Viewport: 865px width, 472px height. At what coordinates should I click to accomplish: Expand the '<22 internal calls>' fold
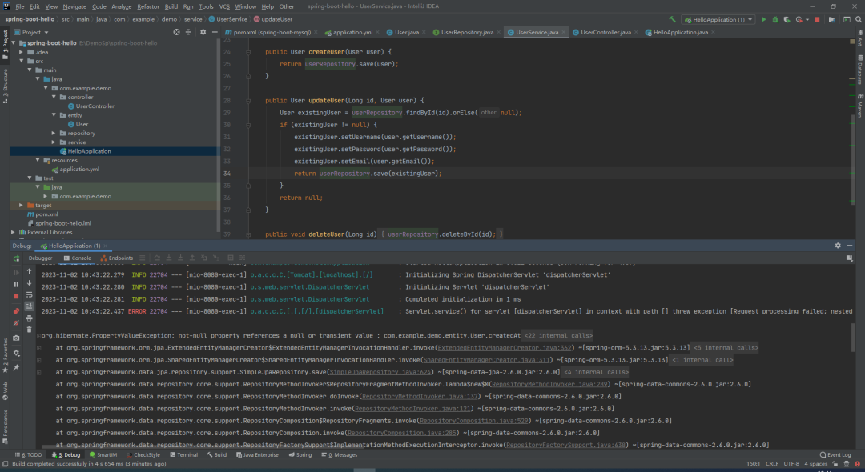tap(557, 335)
